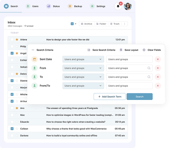Switch to the Settings tab
The height and width of the screenshot is (148, 172).
[101, 6]
